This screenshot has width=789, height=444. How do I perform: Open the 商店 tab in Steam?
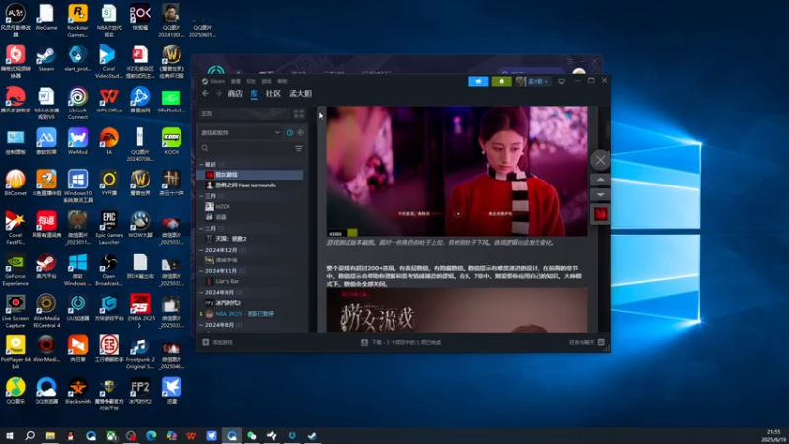click(235, 93)
